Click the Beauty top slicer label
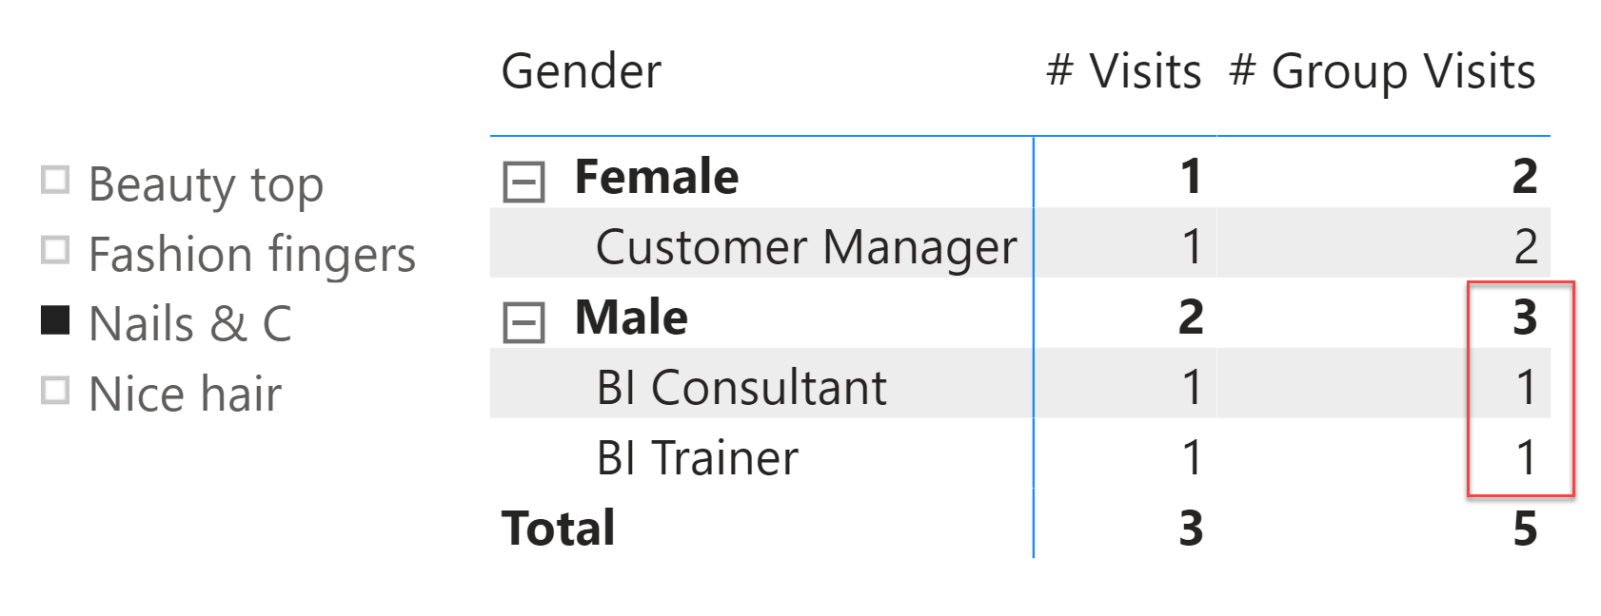Screen dimensions: 1601x616 (206, 185)
